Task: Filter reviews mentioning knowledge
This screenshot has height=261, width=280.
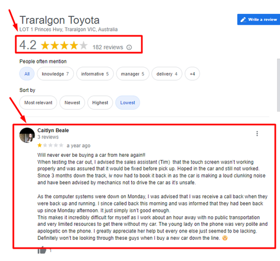Action: [55, 74]
